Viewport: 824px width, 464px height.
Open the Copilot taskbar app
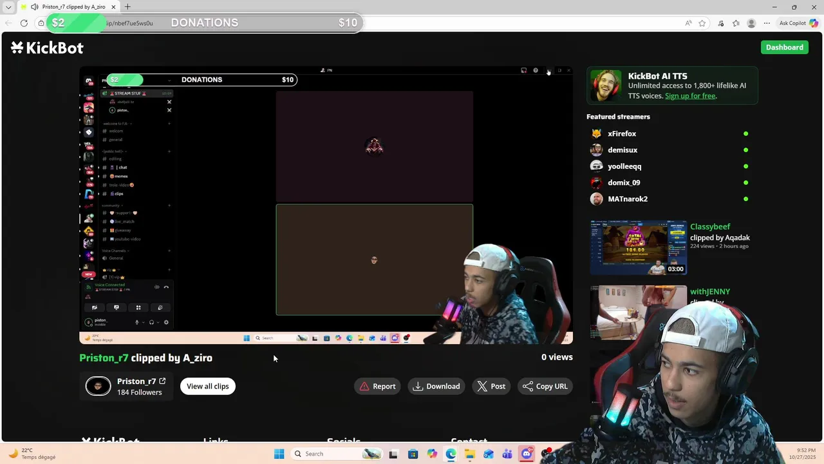coord(432,454)
